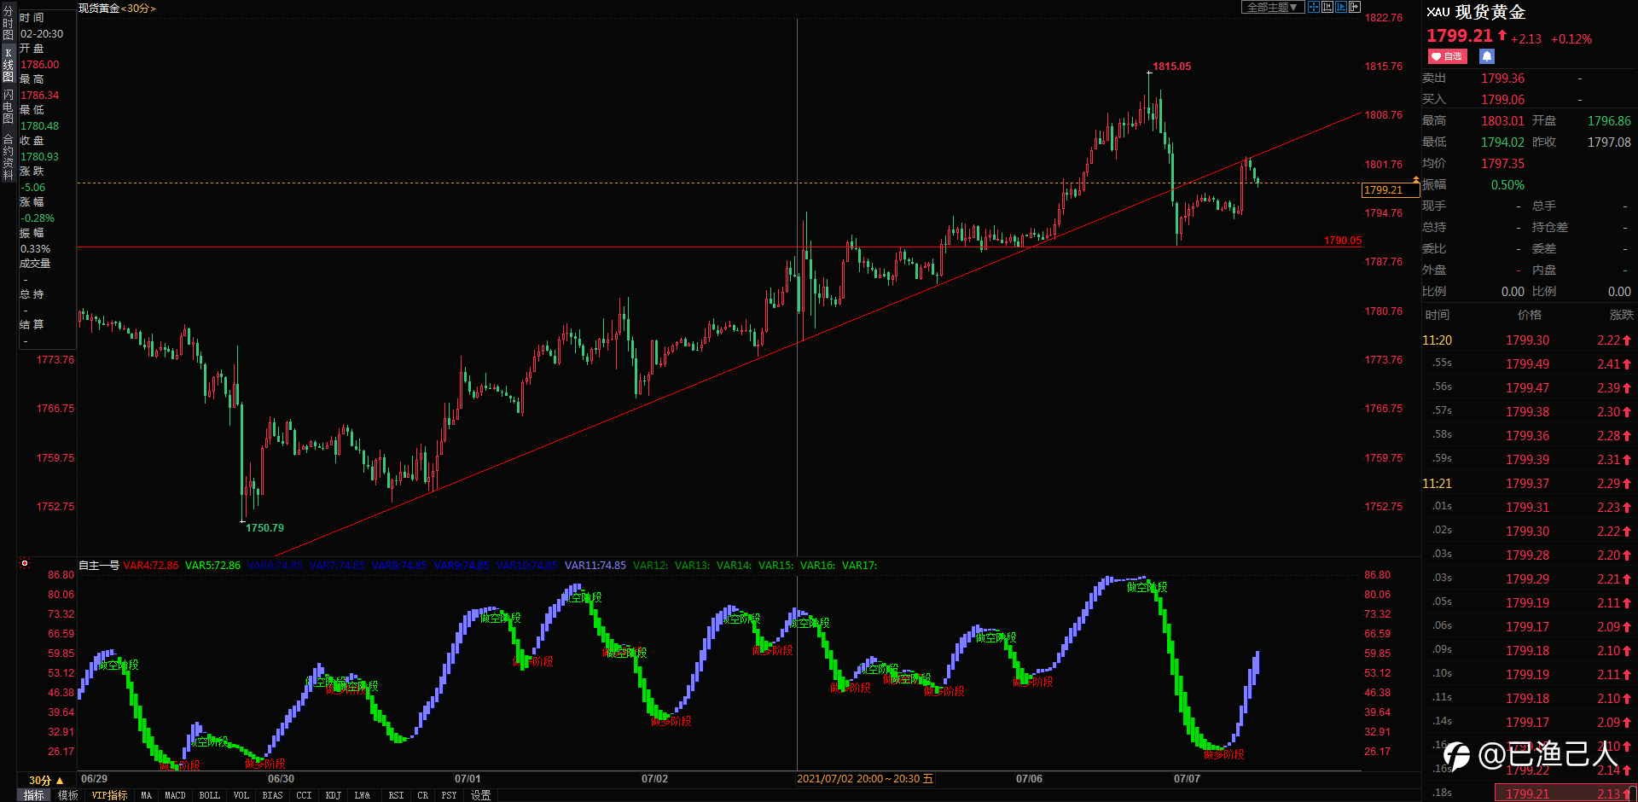The height and width of the screenshot is (802, 1638).
Task: Select the MACD indicator
Action: click(x=175, y=795)
